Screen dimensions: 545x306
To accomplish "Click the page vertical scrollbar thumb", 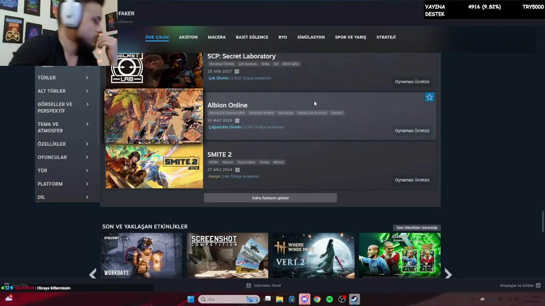I will point(542,221).
